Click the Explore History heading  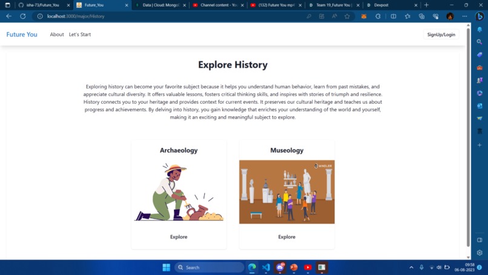(x=232, y=65)
